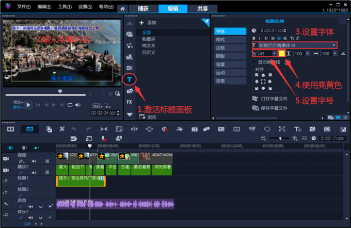Screen dimensions: 351x228
Task: Click the preview scrubber handle
Action: (x=60, y=91)
